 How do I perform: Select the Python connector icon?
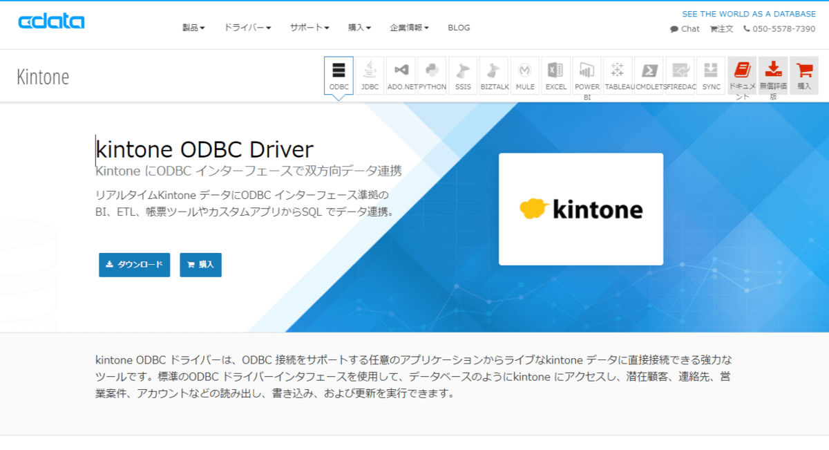tap(432, 75)
